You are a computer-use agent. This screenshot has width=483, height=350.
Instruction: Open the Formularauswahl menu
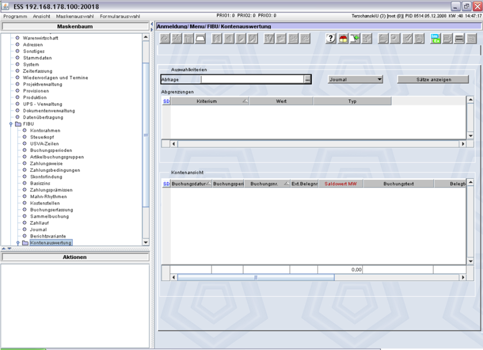point(120,16)
